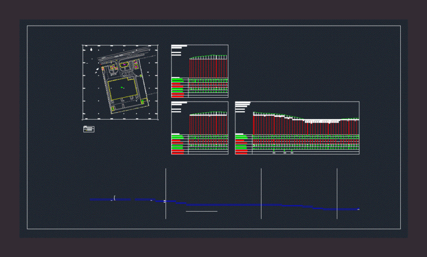
Task: Select the green marker at building center
Action: tap(122, 88)
